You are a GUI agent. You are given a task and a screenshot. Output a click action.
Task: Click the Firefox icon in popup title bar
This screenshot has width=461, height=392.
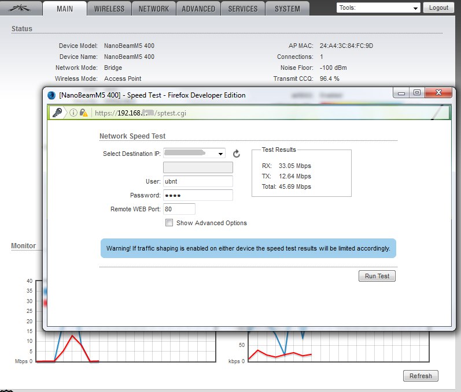[x=51, y=95]
